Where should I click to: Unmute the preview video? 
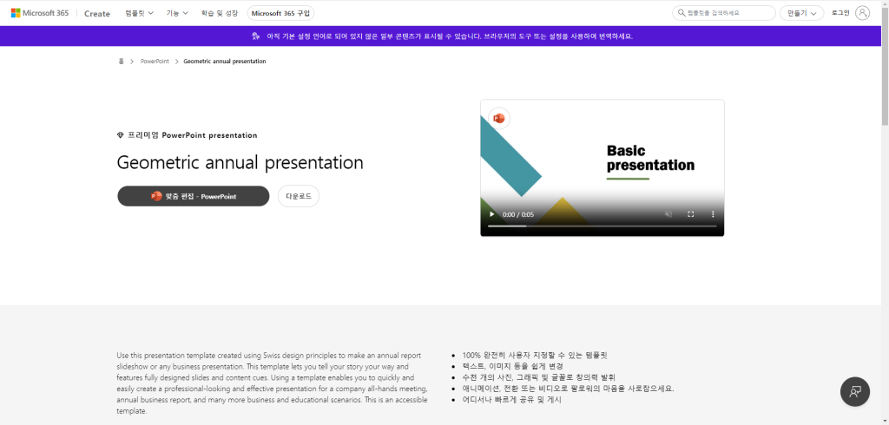[x=668, y=214]
